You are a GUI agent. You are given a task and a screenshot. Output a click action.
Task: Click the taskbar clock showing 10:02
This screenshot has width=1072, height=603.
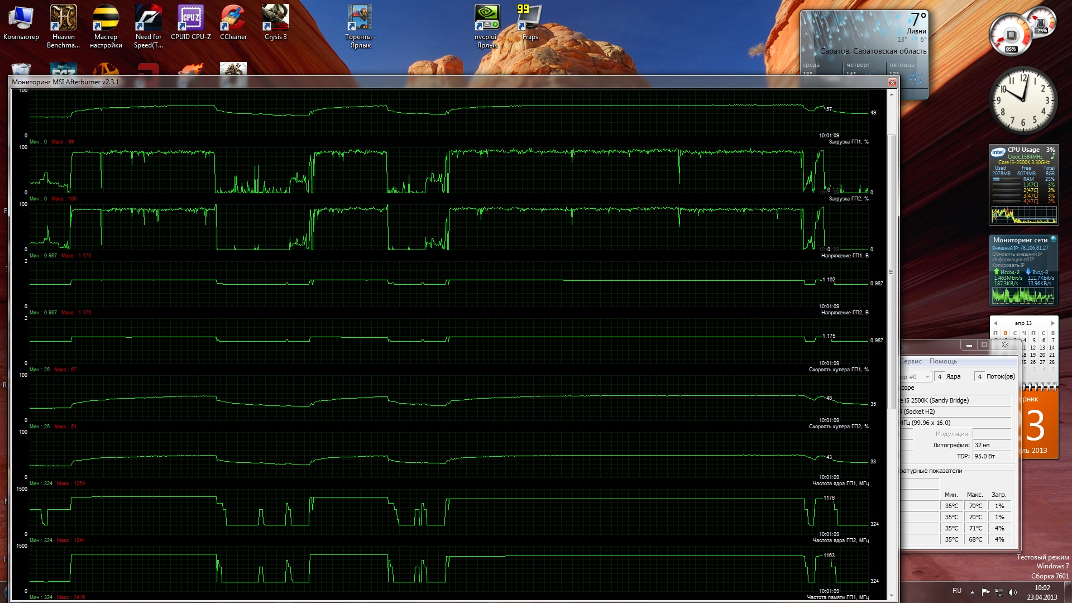pyautogui.click(x=1042, y=592)
